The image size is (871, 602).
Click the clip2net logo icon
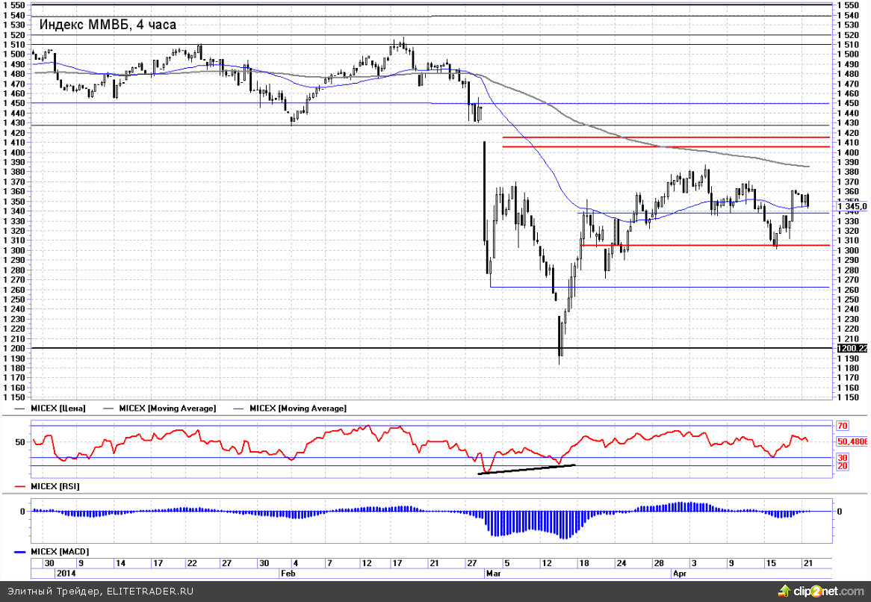785,591
